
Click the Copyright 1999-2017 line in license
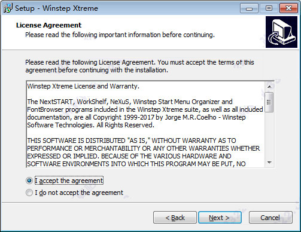tap(136, 117)
